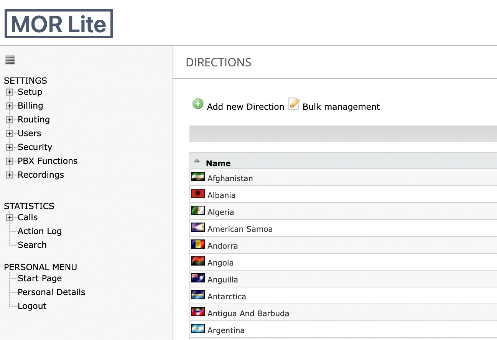Click the green Add new Direction icon
497x340 pixels.
pos(198,104)
